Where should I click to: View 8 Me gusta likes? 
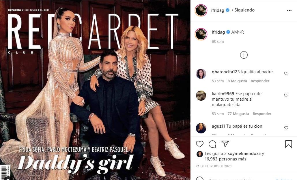(237, 81)
